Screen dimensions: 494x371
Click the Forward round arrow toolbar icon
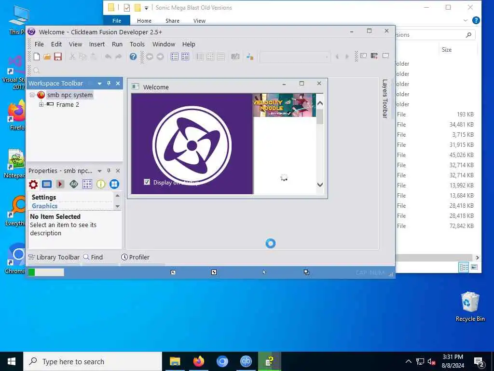click(160, 57)
